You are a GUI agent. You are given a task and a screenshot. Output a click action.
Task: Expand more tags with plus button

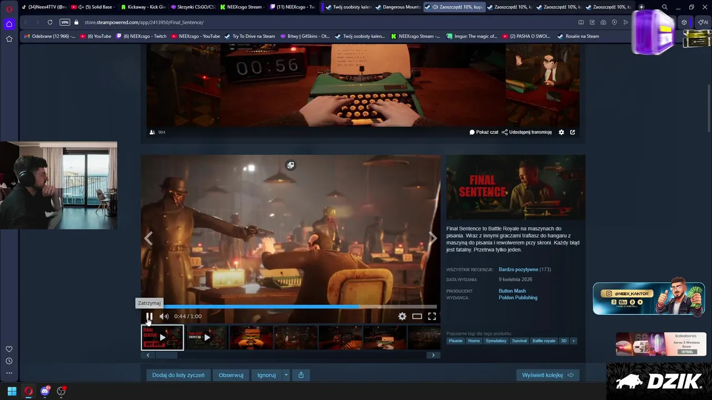(x=573, y=341)
